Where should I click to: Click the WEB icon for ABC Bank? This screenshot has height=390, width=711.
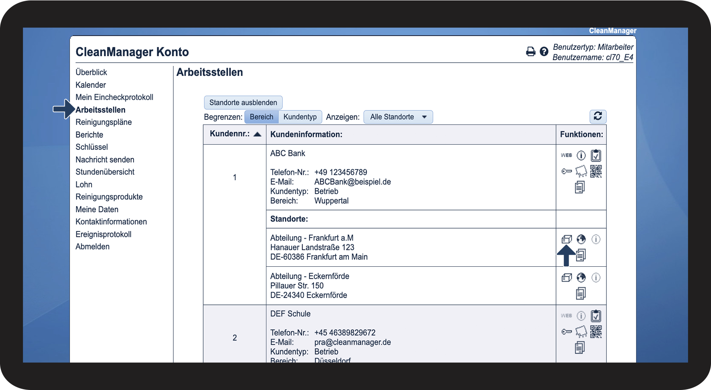567,155
